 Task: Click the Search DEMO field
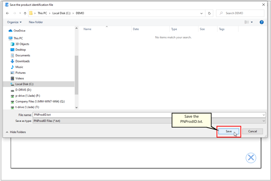(x=240, y=13)
